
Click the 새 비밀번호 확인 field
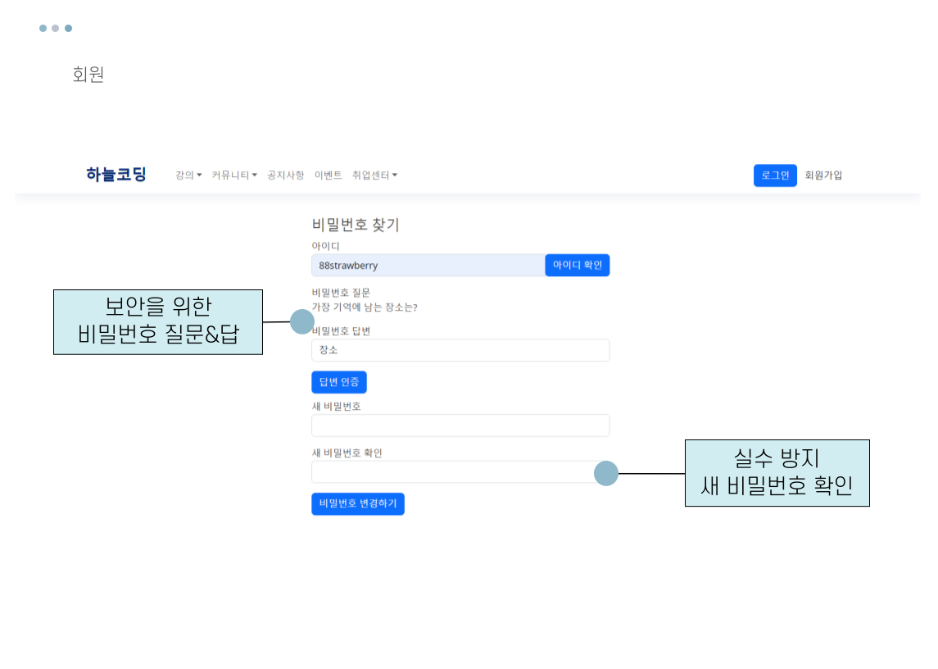(x=460, y=471)
